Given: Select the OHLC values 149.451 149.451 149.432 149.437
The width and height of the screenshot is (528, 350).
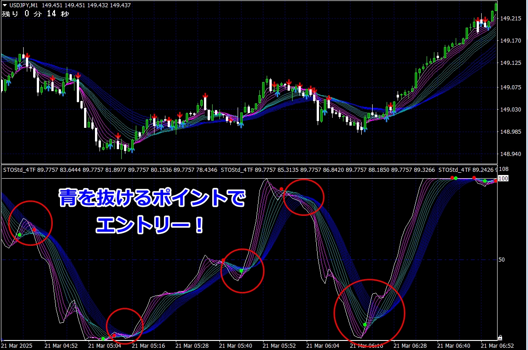Looking at the screenshot, I should (x=86, y=5).
